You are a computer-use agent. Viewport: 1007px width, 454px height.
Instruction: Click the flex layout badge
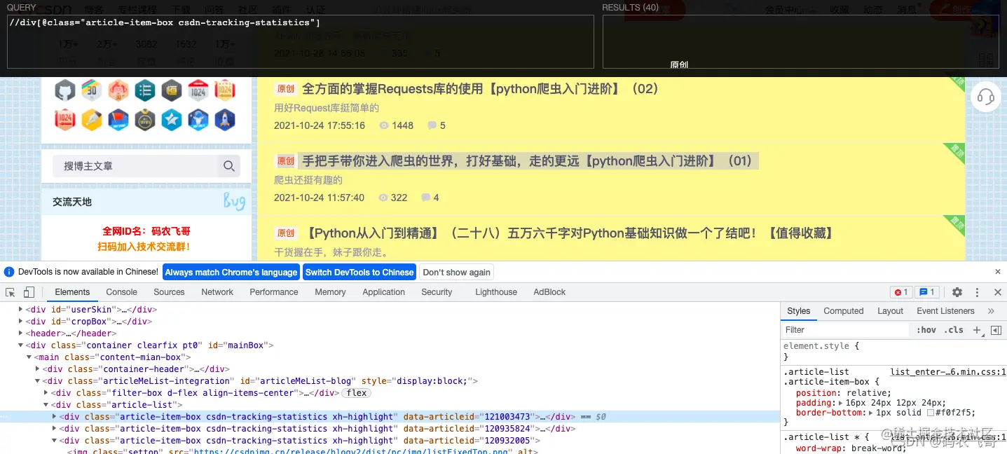click(x=356, y=393)
